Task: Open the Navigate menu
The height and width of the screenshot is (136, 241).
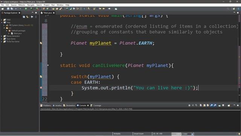Action: click(31, 5)
